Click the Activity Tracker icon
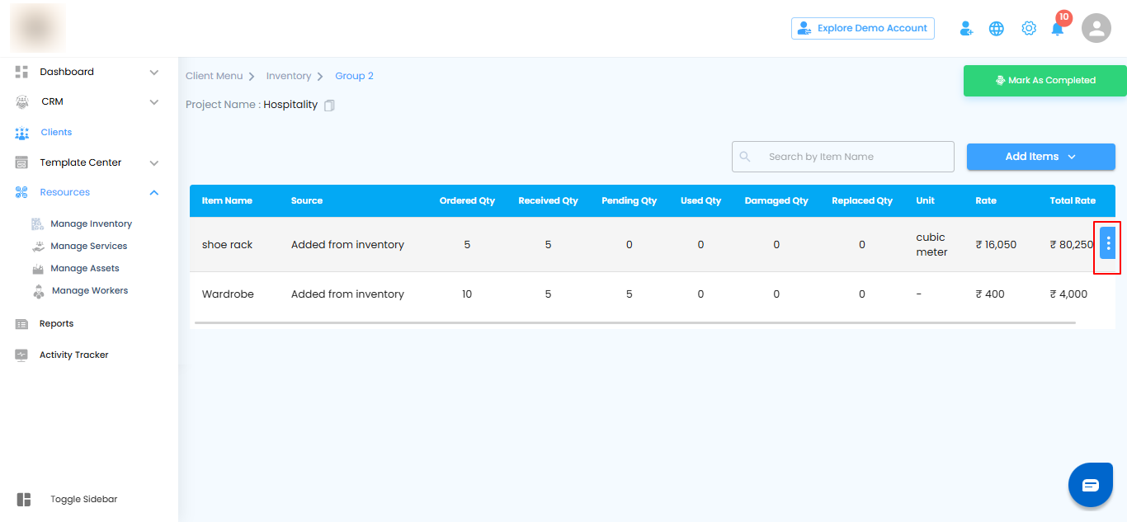 (22, 355)
